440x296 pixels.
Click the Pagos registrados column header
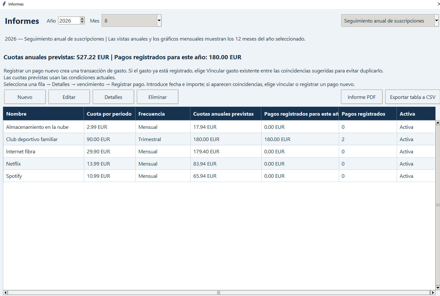coord(368,114)
